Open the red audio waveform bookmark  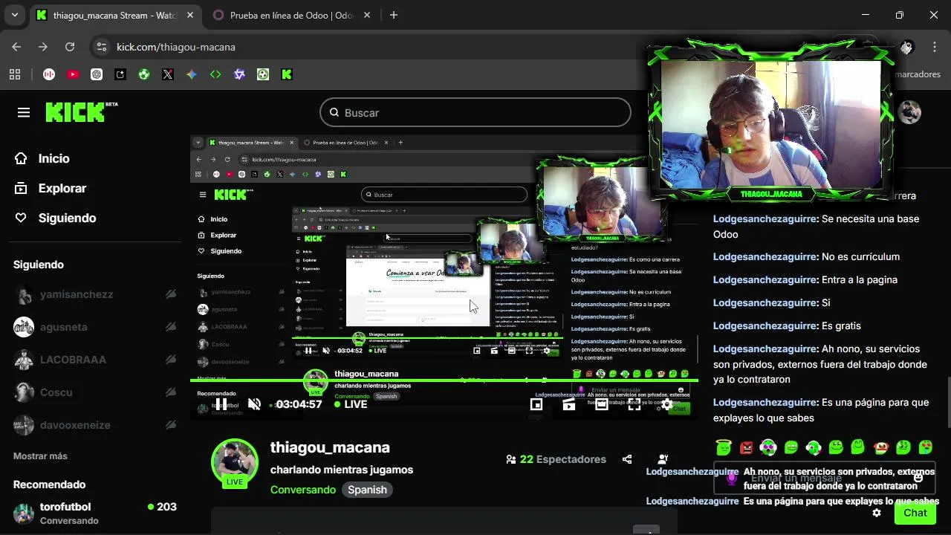tap(49, 74)
